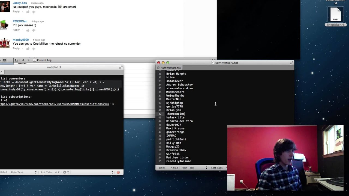Thumbs up mauby0000's comment
This screenshot has height=196, width=349.
click(28, 49)
